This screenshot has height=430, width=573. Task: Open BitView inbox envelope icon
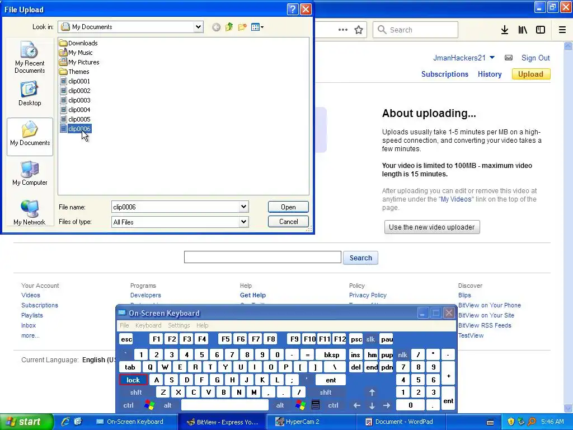[x=508, y=58]
